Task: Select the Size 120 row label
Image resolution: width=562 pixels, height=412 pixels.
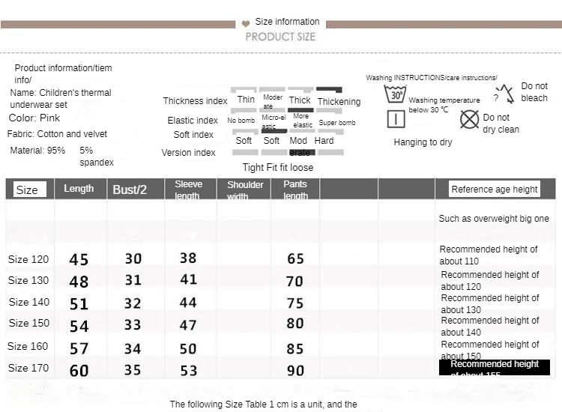Action: (x=28, y=259)
